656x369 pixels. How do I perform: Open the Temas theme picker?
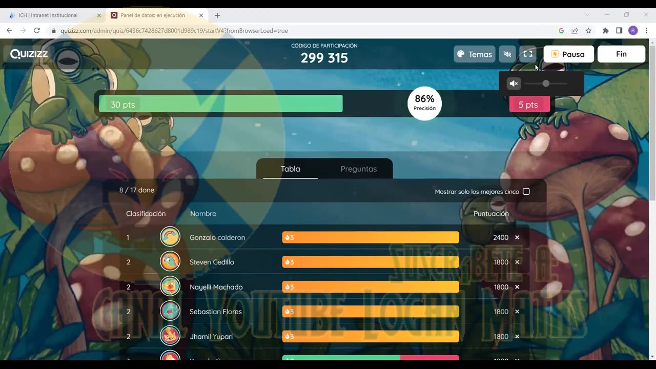pos(475,54)
